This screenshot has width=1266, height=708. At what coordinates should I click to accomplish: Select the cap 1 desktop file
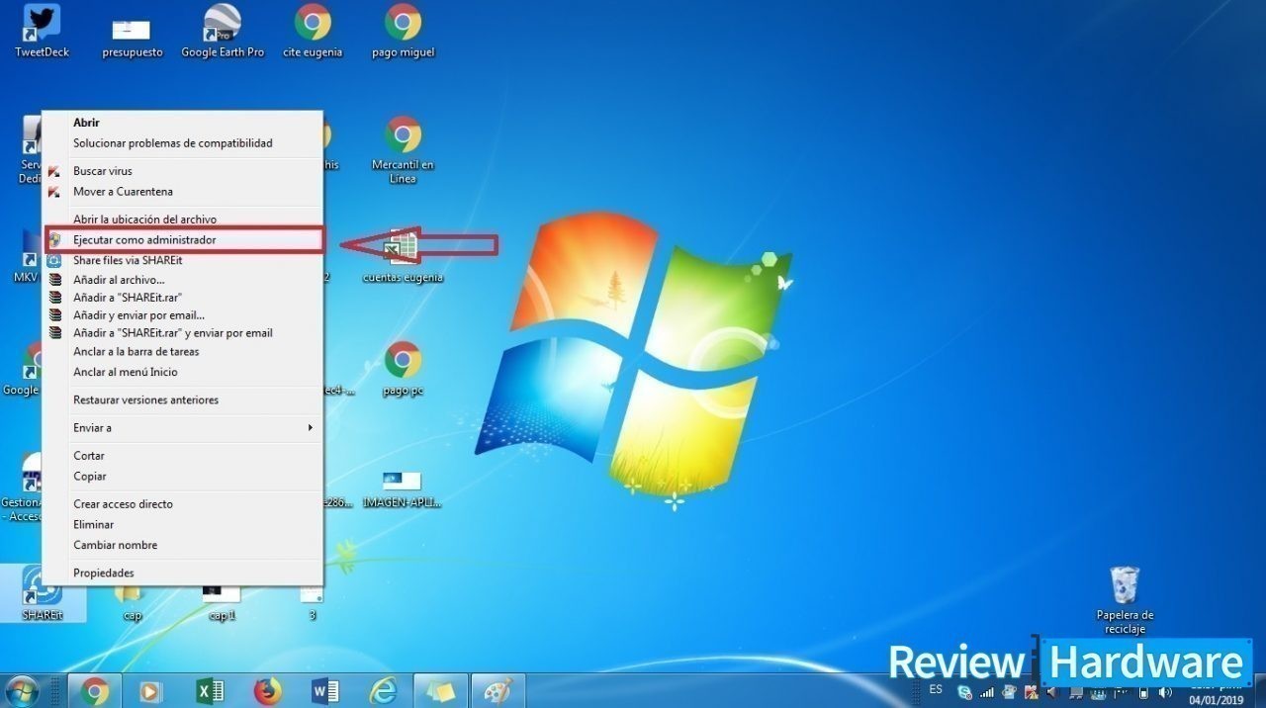point(222,603)
